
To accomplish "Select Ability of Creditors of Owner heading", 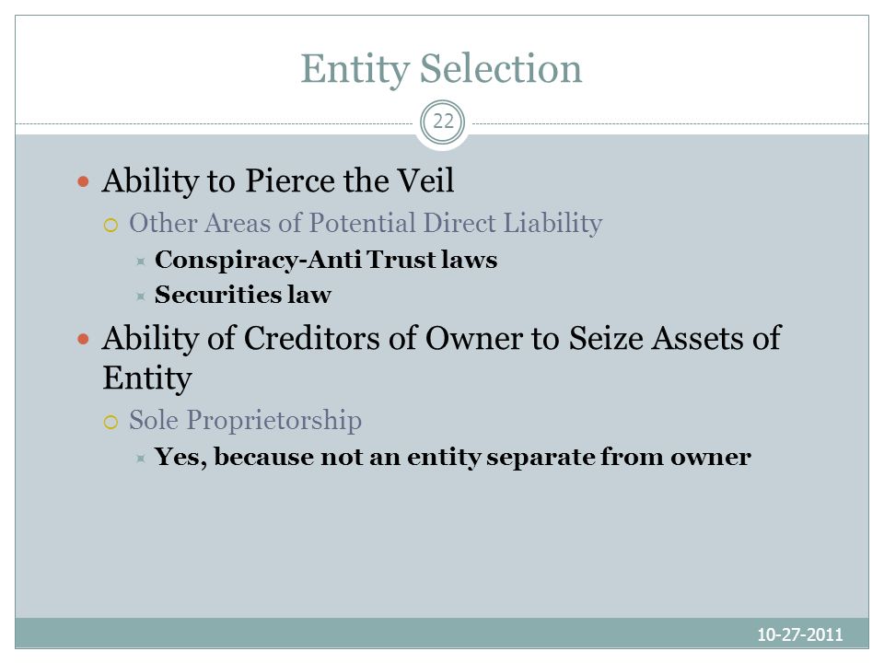I will 441,357.
